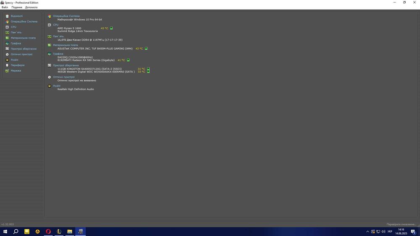420x236 pixels.
Task: Select Аудіо in the sidebar
Action: tap(14, 60)
